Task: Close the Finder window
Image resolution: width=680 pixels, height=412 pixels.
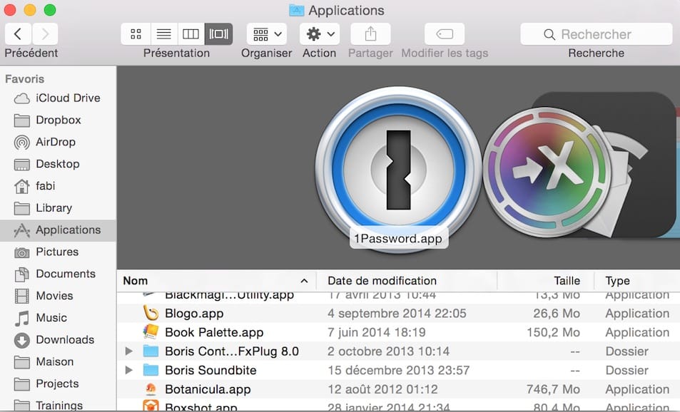Action: point(10,10)
